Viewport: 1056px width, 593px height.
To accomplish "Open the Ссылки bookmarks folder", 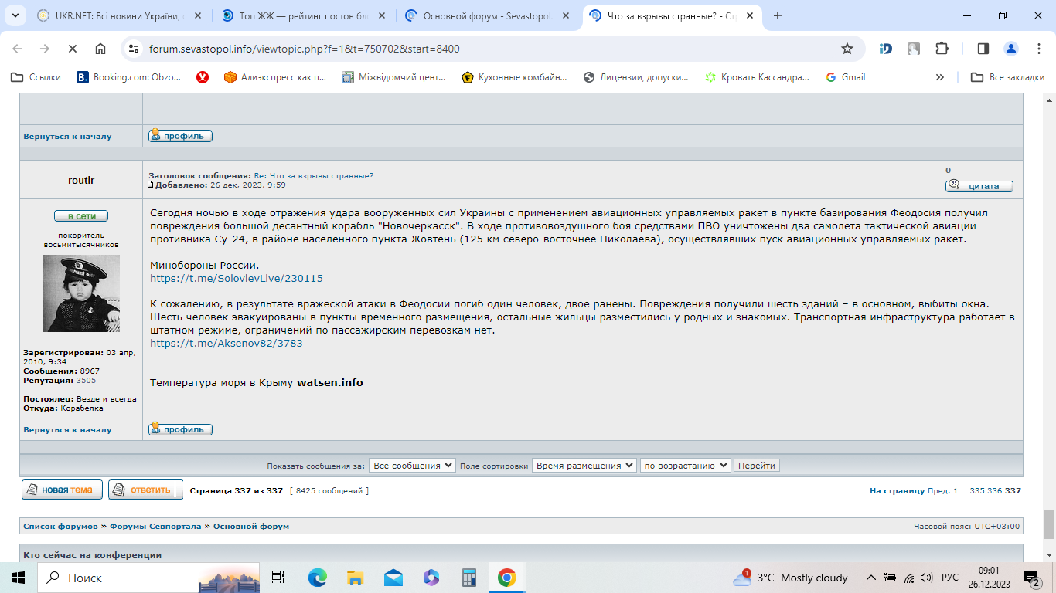I will coord(36,77).
